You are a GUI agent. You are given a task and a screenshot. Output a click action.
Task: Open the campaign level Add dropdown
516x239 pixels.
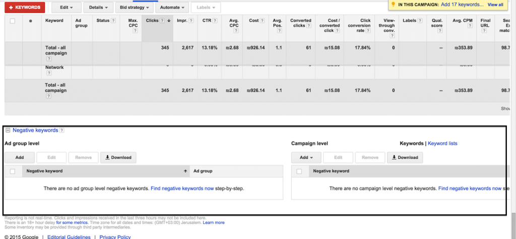tap(306, 157)
